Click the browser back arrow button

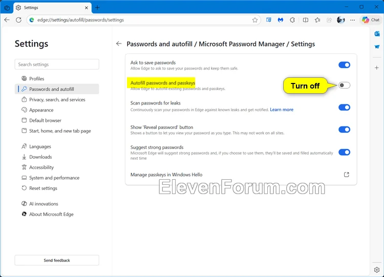(x=7, y=20)
